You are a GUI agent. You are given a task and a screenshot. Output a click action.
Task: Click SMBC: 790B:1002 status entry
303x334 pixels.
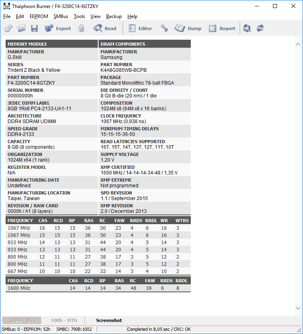click(x=76, y=329)
